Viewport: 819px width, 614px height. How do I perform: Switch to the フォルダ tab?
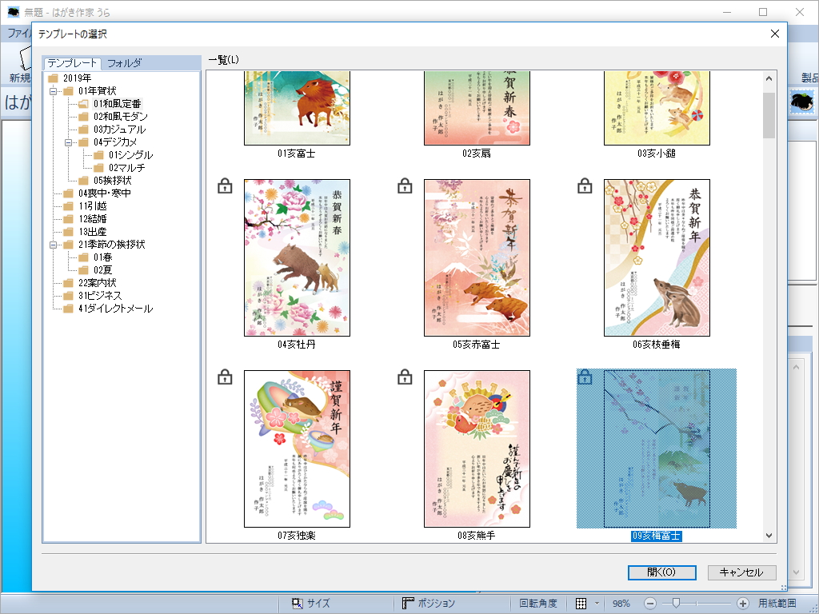[124, 63]
